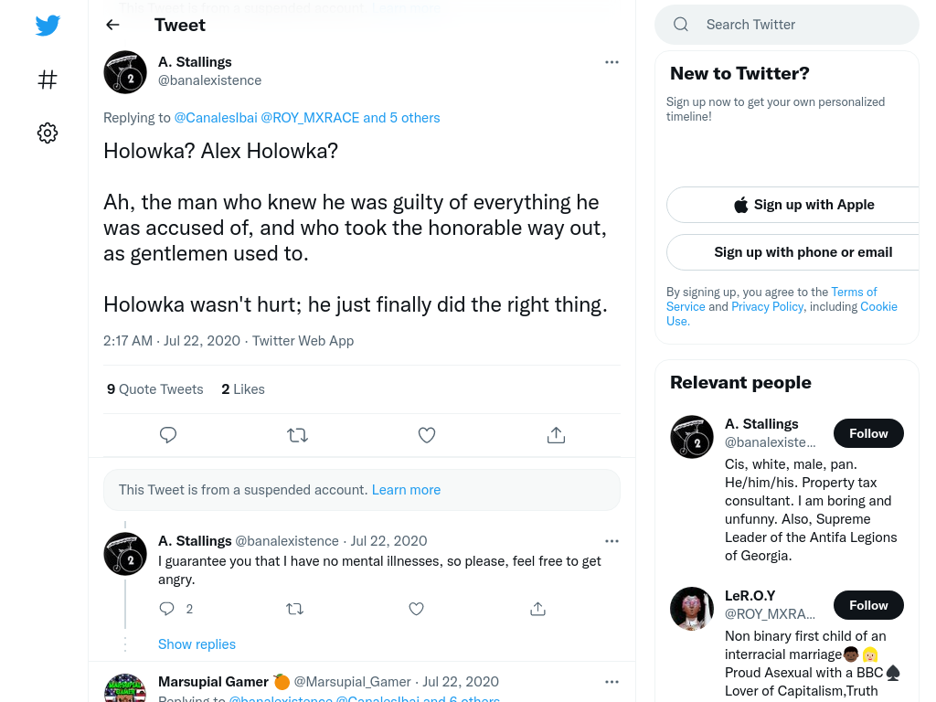This screenshot has width=936, height=702.
Task: Like the main A. Stallings tweet
Action: pyautogui.click(x=427, y=435)
